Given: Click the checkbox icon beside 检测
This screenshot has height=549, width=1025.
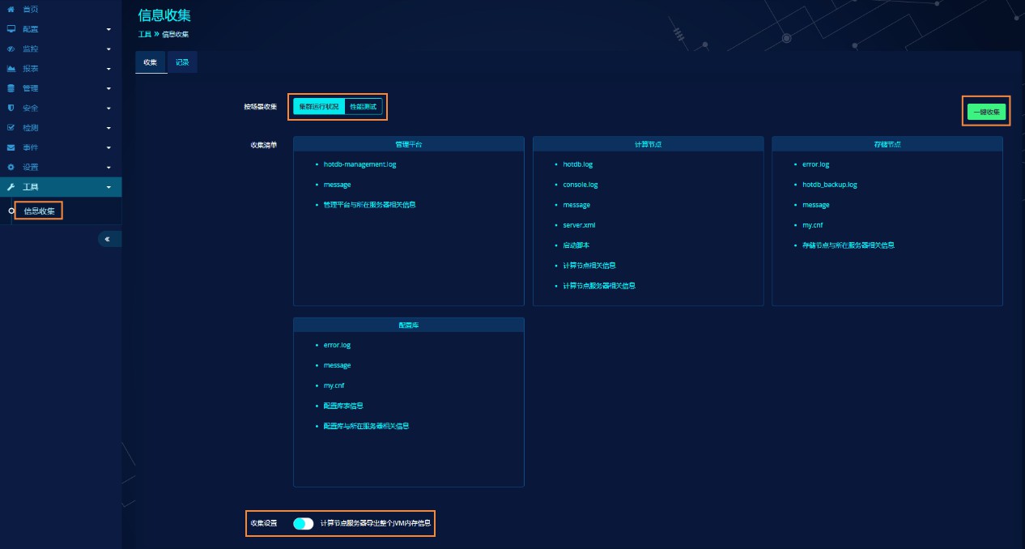Looking at the screenshot, I should (11, 128).
